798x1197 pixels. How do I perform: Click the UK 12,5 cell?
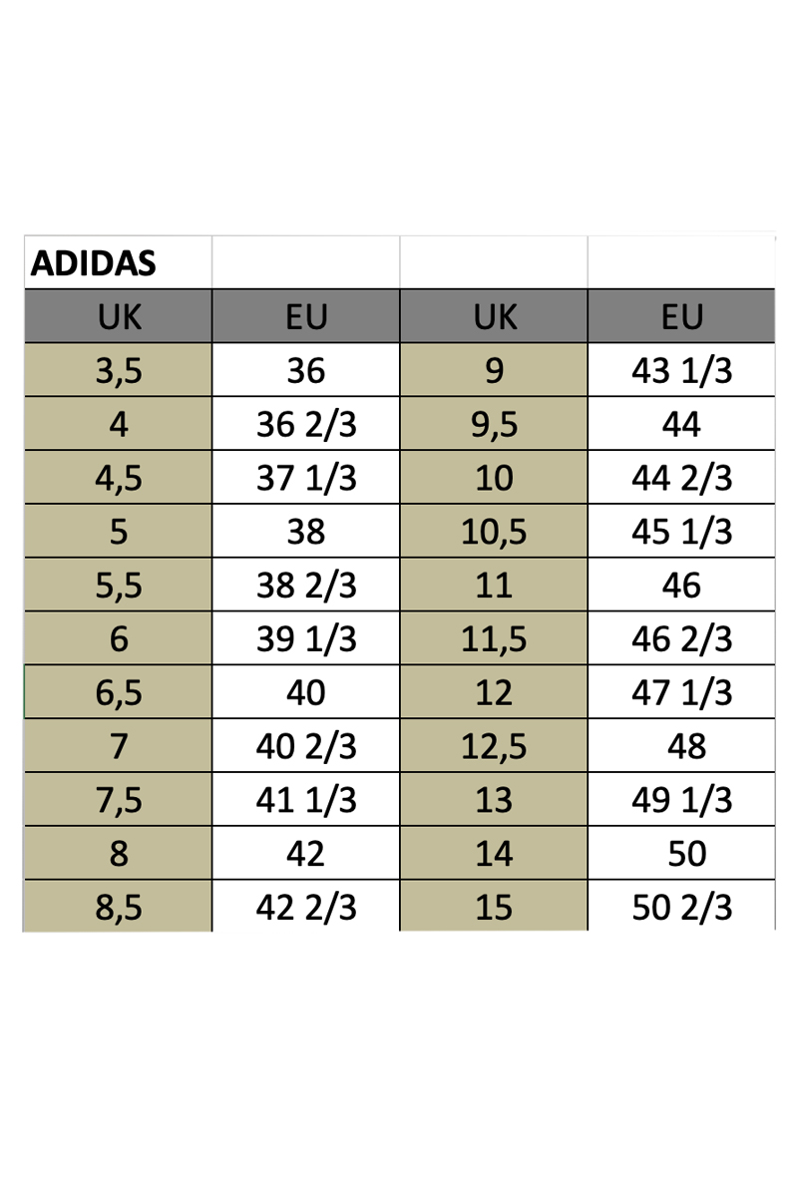494,746
